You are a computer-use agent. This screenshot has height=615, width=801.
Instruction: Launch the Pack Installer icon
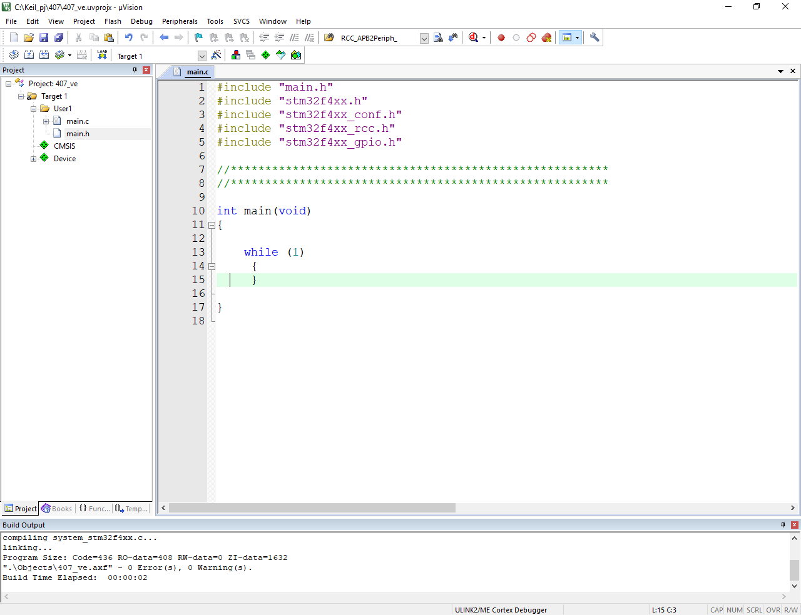click(296, 55)
